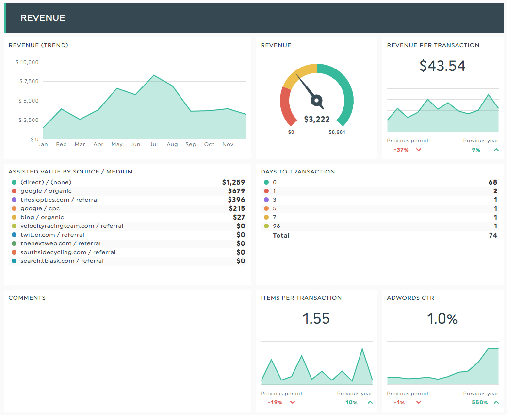Click the southsidecycling.com / referral row label
The width and height of the screenshot is (507, 415).
tap(68, 252)
